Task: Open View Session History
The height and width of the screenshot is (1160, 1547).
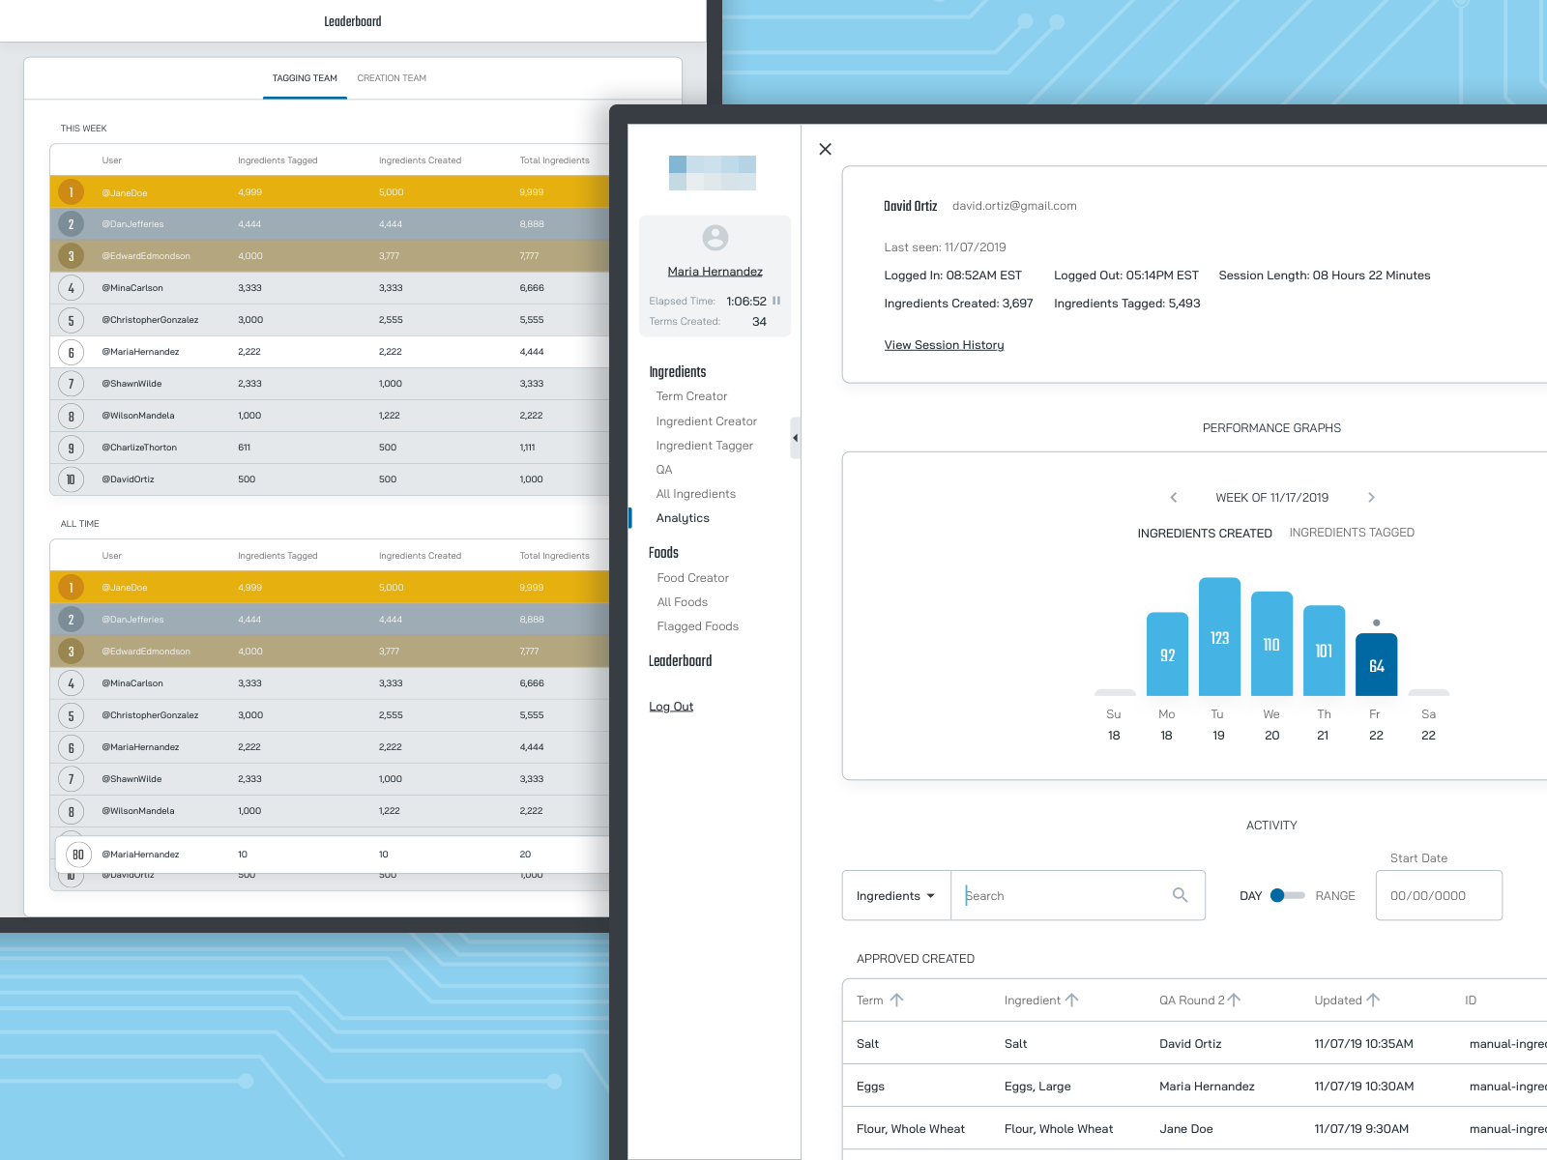Action: coord(944,344)
